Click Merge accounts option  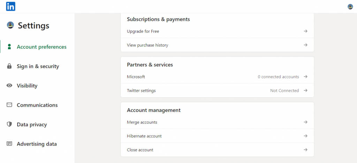[x=142, y=122]
